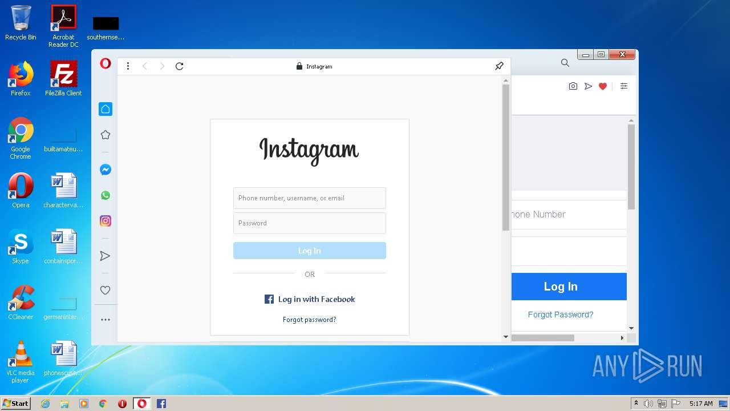The width and height of the screenshot is (730, 411).
Task: Open Chrome from the taskbar
Action: (103, 404)
